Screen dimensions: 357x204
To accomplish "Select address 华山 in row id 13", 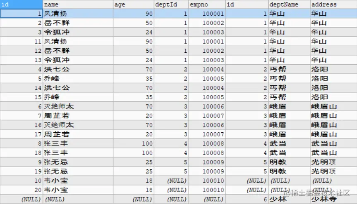I will click(x=333, y=60).
